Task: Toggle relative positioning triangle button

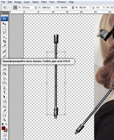Action: (36, 7)
